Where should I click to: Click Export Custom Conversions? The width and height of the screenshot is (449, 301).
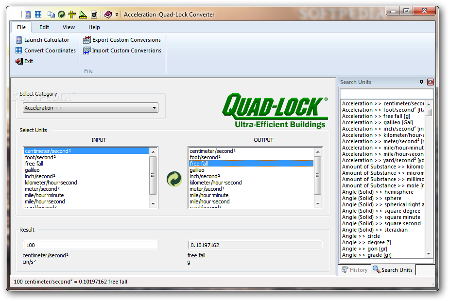click(x=122, y=40)
